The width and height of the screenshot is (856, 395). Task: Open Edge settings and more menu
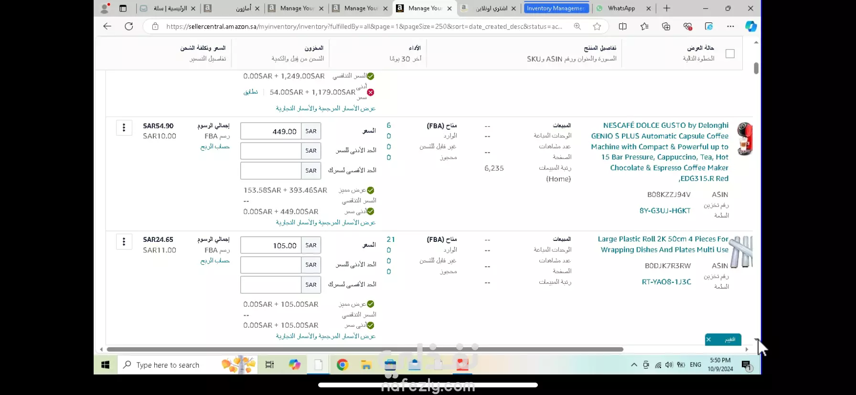tap(730, 26)
